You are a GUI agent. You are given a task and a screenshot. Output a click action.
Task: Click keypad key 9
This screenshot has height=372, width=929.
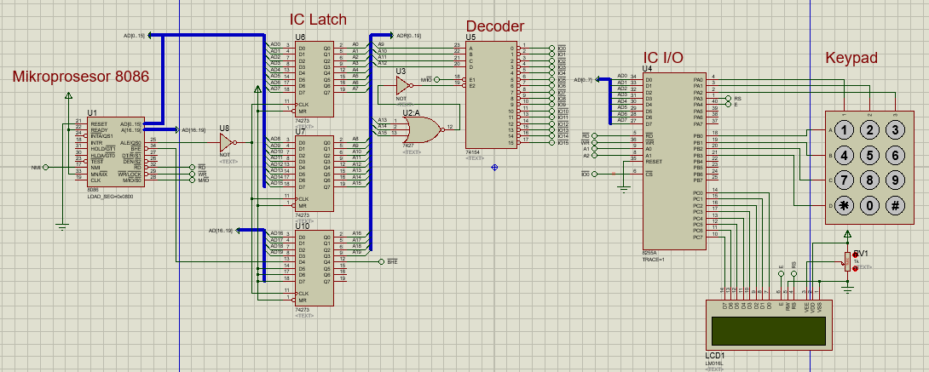tap(895, 180)
